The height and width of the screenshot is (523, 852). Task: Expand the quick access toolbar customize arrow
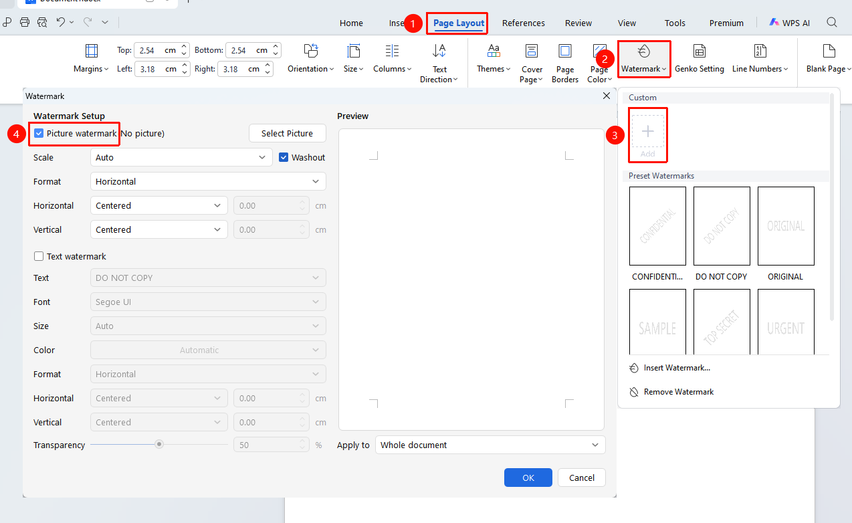click(105, 22)
